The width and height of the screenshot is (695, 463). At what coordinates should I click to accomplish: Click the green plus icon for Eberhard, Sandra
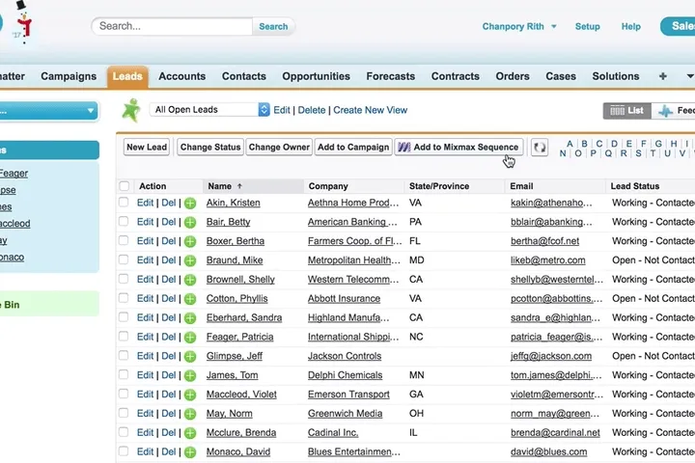click(x=190, y=318)
